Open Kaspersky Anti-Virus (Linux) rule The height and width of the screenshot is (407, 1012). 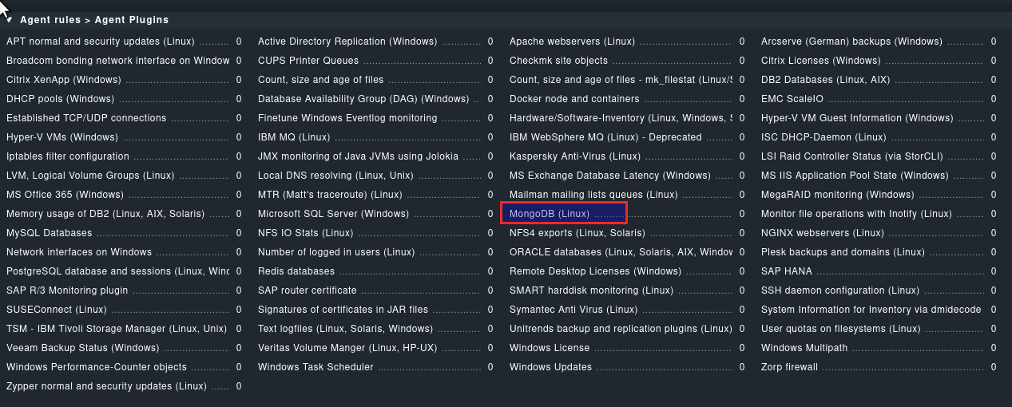[x=575, y=156]
